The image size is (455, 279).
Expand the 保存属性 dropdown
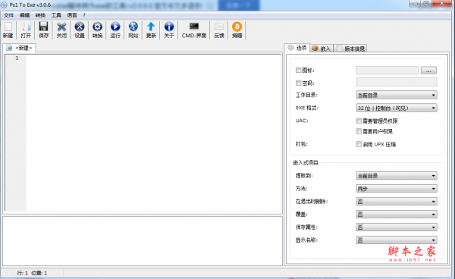point(397,227)
